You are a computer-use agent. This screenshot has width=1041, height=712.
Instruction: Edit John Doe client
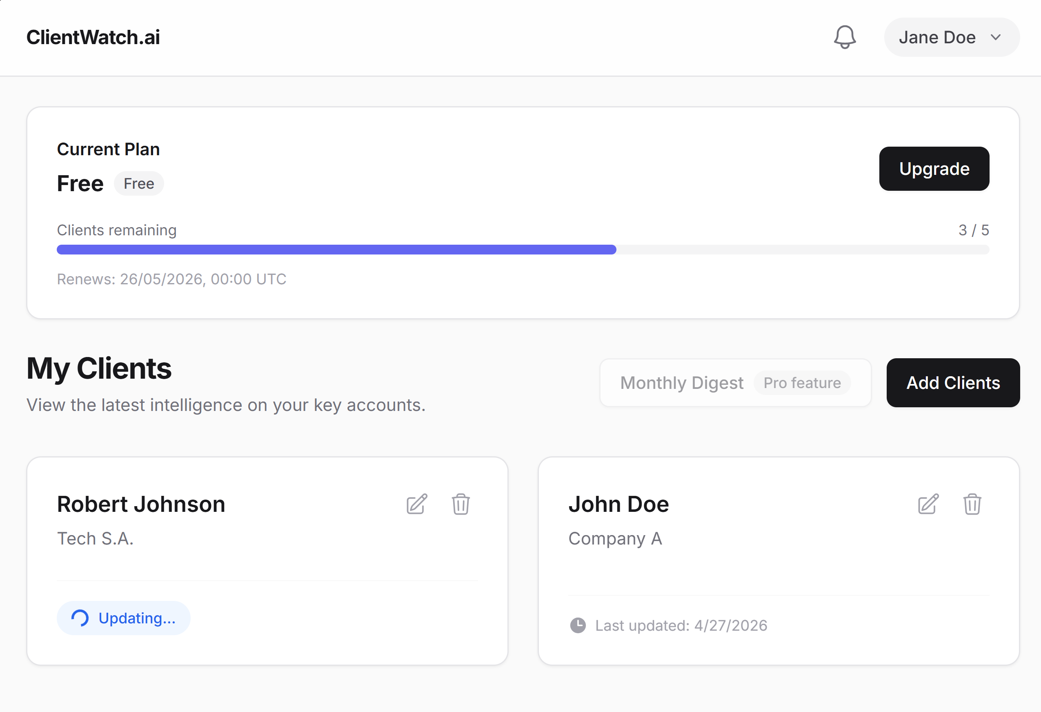click(x=928, y=504)
